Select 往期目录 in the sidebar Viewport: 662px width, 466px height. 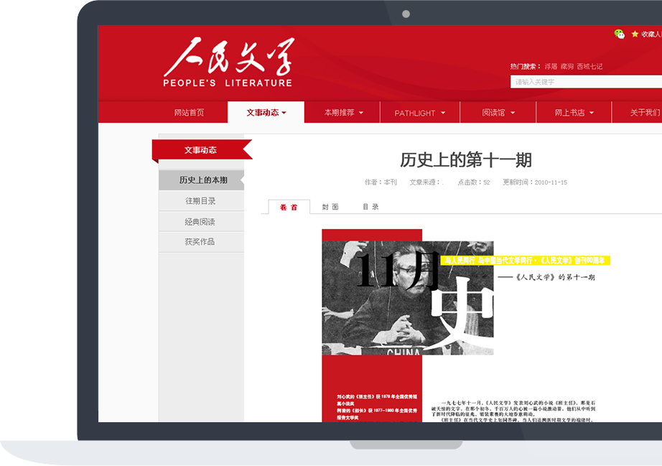[200, 200]
